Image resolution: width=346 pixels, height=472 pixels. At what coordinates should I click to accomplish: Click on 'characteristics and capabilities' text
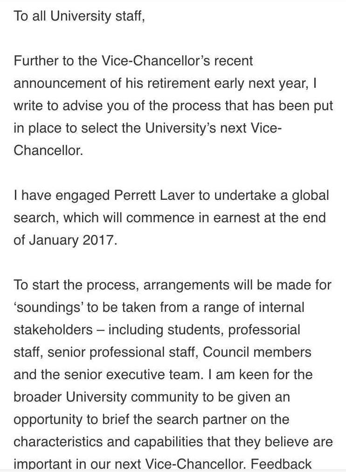coord(108,442)
